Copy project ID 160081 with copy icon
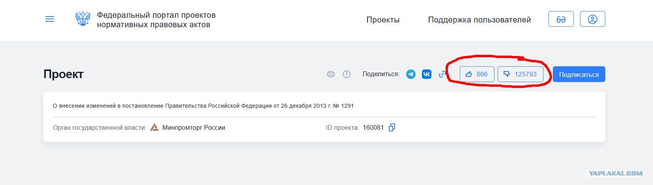 392,127
